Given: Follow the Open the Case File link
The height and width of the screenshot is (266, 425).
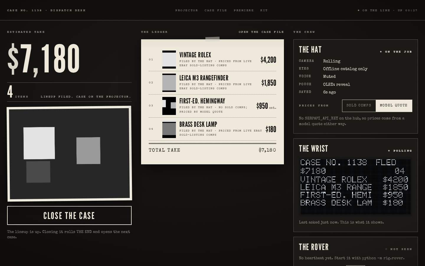Looking at the screenshot, I should point(261,32).
